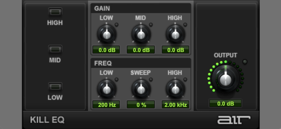This screenshot has height=129, width=281.
Task: Select the Gain LOW 0.0 dB value field
Action: pyautogui.click(x=106, y=50)
